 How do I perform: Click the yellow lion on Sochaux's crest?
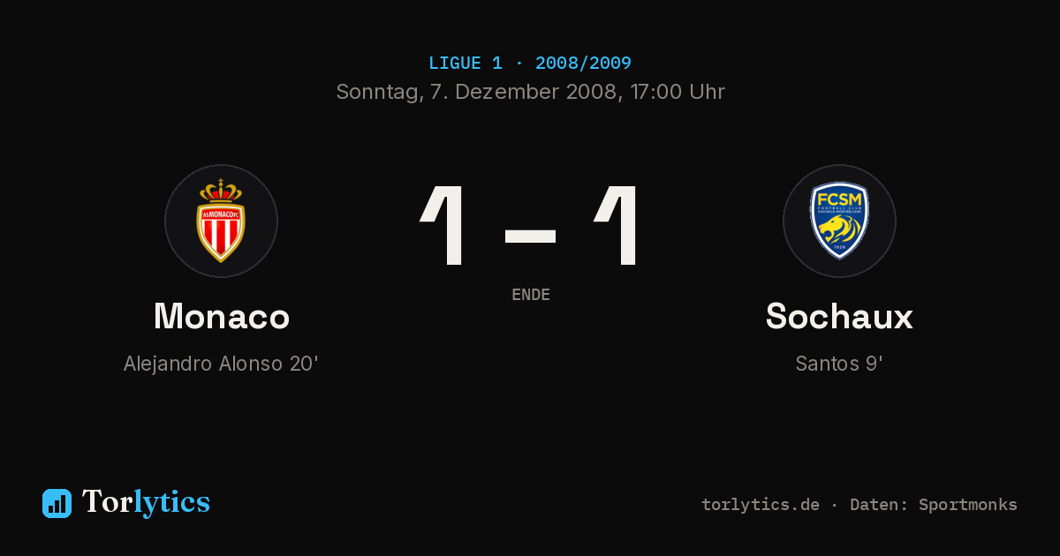(x=839, y=232)
